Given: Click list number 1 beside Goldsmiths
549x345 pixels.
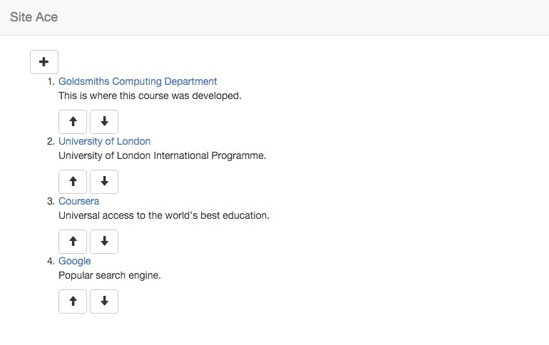Looking at the screenshot, I should point(51,81).
